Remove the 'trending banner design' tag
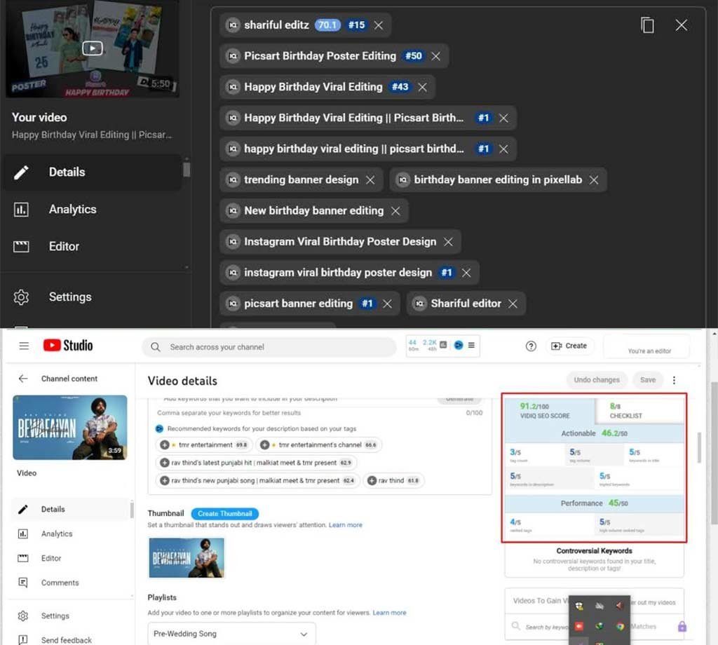 [x=370, y=180]
